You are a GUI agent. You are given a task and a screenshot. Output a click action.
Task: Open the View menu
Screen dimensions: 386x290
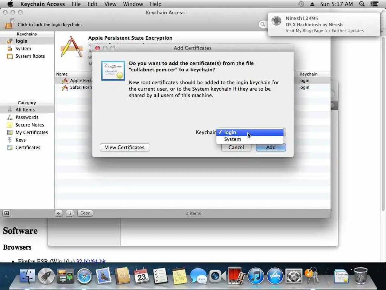(x=110, y=4)
